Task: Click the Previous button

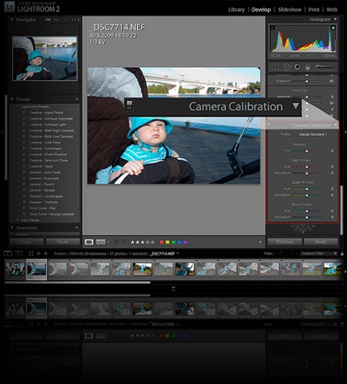Action: point(285,242)
